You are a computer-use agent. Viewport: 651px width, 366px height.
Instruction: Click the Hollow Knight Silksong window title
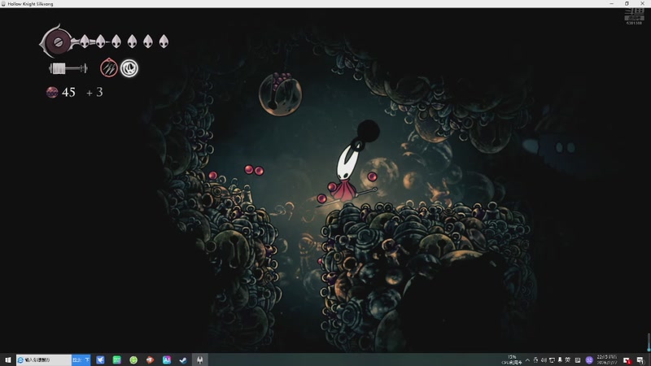[x=30, y=4]
